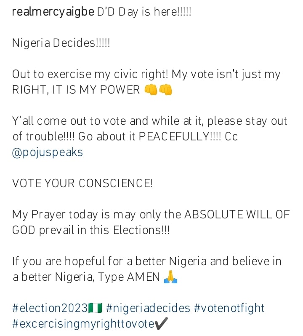This screenshot has height=336, width=303.
Task: Tap the "RIGHT, IT IS MY POWER" text
Action: coord(76,89)
